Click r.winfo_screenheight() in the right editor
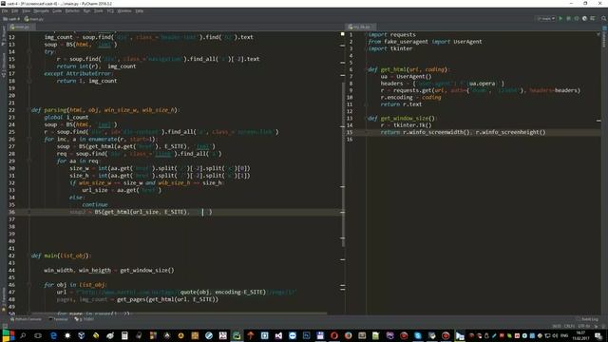Image resolution: width=608 pixels, height=342 pixels. click(x=510, y=132)
